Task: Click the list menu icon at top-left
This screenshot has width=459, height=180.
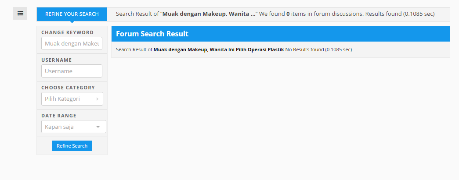Action: [20, 14]
